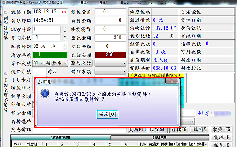Close the 通知訊息 dialog with X
This screenshot has width=237, height=147.
172,81
